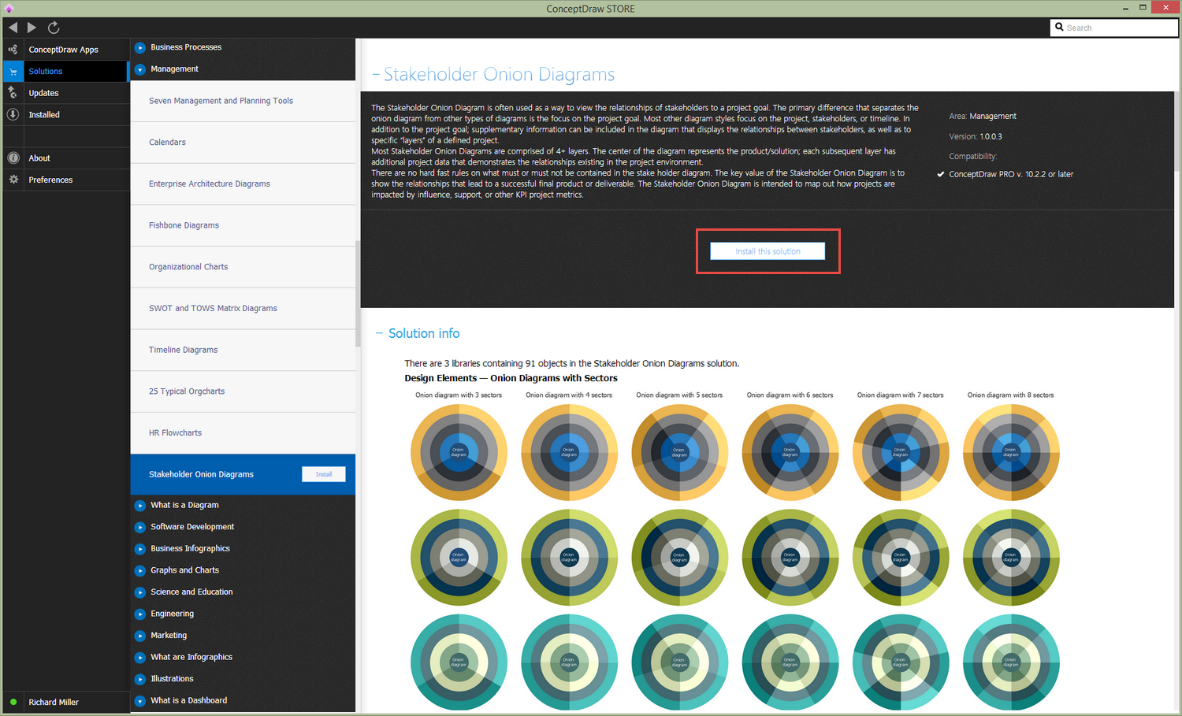Click the back navigation arrow
The width and height of the screenshot is (1182, 716).
pos(13,28)
